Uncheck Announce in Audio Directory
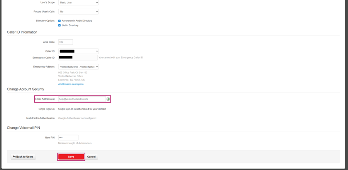This screenshot has width=348, height=170. coord(59,21)
